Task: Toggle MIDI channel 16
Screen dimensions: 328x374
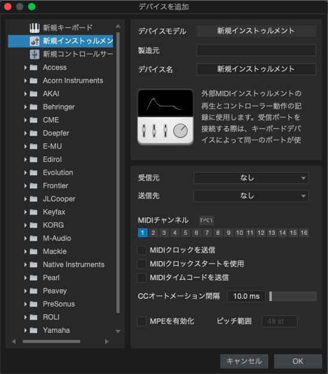Action: [304, 233]
